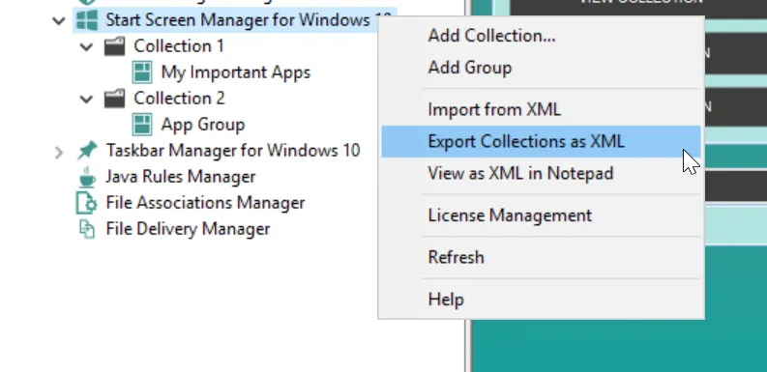
Task: Click the Java Rules Manager coffee cup icon
Action: pos(87,177)
